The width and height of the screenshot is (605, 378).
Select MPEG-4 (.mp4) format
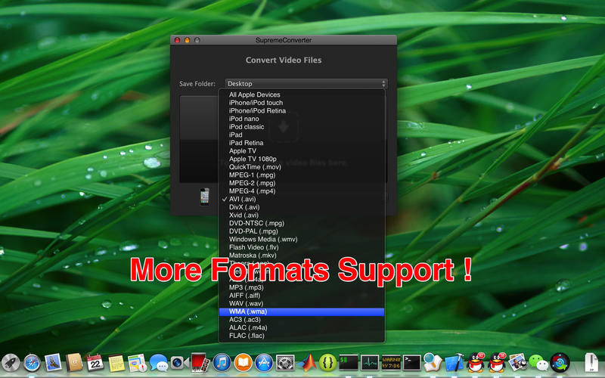(x=302, y=191)
